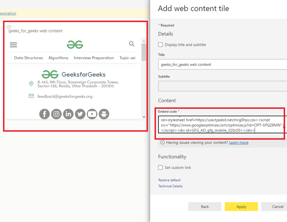This screenshot has height=222, width=287.
Task: Open Interview Preparation tab
Action: (x=94, y=58)
